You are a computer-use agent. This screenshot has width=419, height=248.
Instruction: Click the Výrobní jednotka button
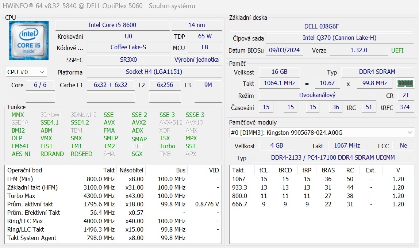pos(196,60)
